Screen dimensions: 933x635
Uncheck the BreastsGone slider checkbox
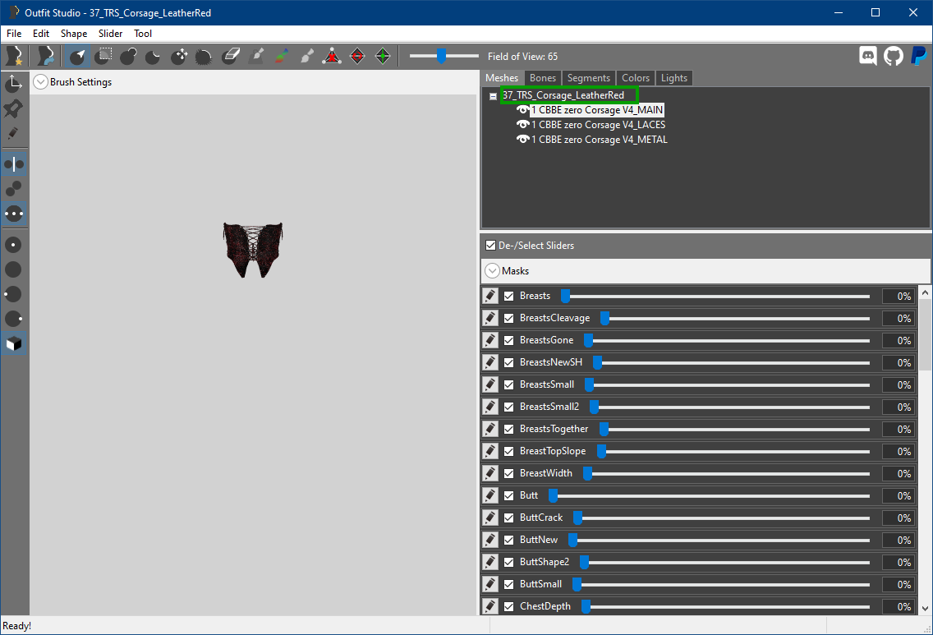point(508,340)
